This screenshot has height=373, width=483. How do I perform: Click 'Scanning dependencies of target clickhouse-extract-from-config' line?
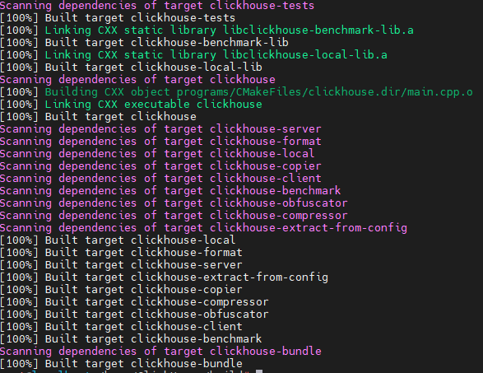coord(203,228)
